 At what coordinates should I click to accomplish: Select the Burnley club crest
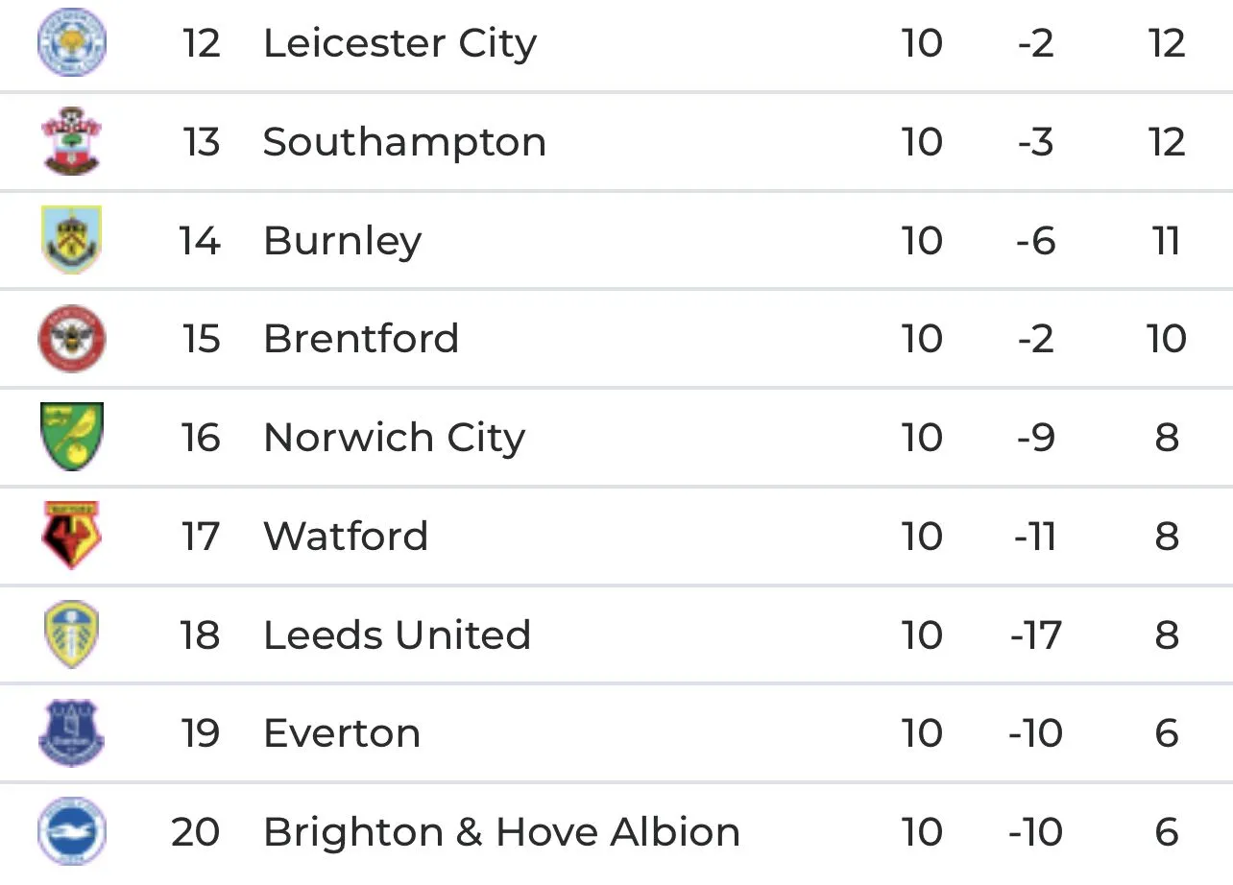(x=72, y=240)
